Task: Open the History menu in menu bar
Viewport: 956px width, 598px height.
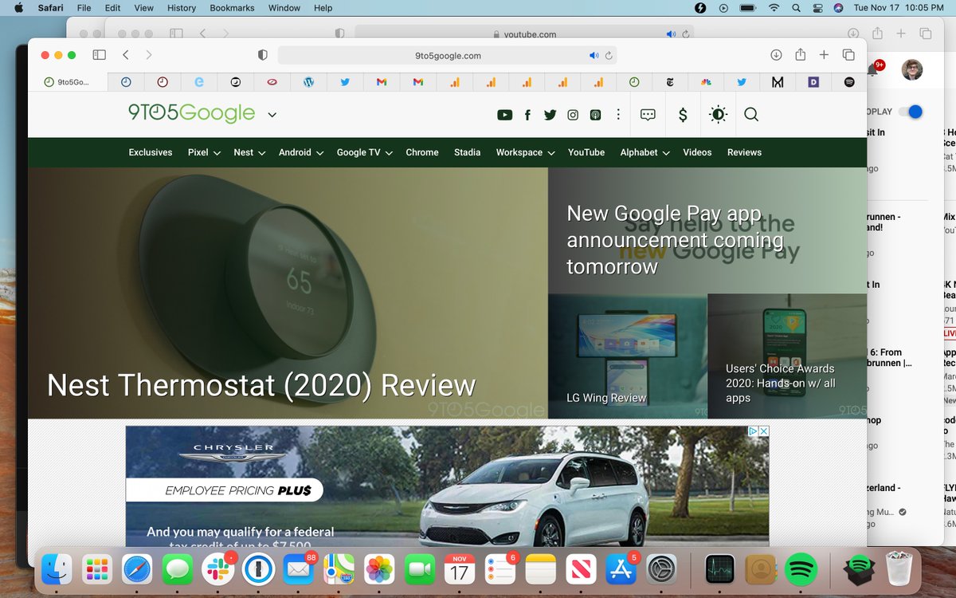Action: 181,8
